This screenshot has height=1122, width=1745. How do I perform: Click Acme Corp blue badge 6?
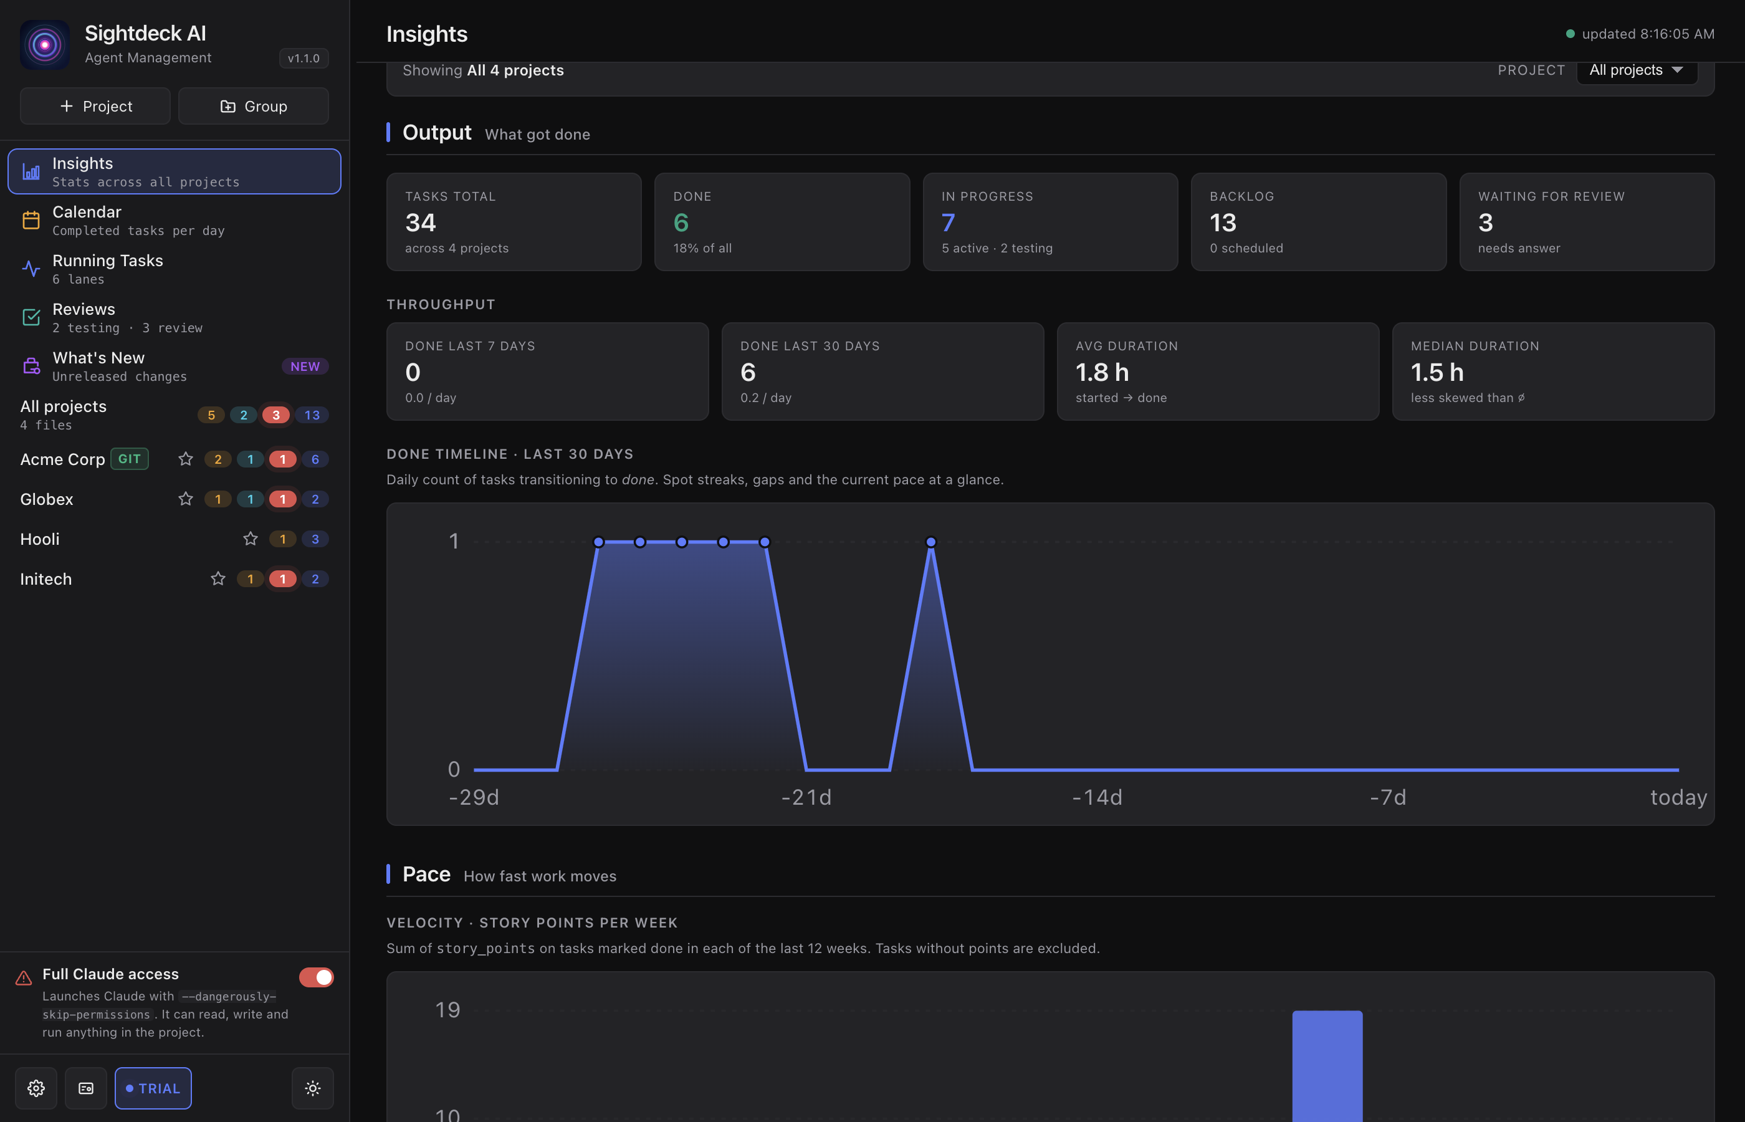click(x=315, y=459)
